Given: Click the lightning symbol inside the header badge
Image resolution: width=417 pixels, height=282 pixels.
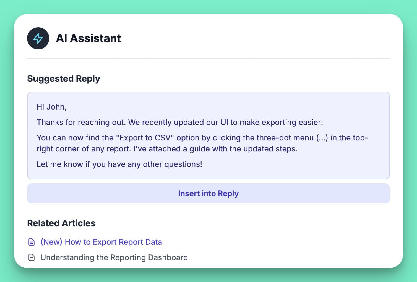Looking at the screenshot, I should point(38,38).
